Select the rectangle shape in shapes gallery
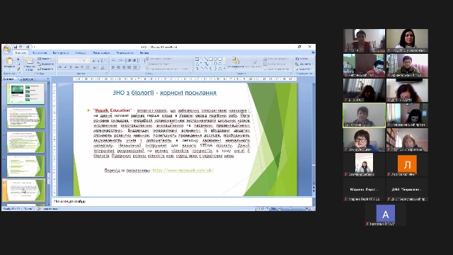 (x=211, y=59)
